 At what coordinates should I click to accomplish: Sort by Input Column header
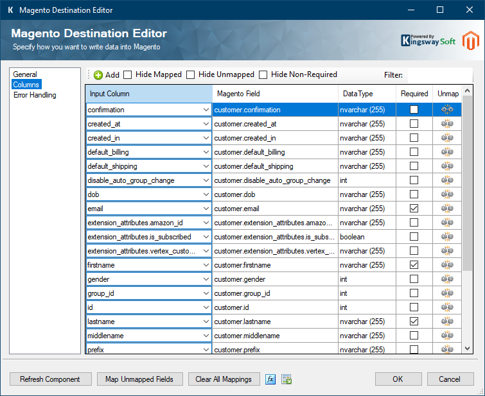pyautogui.click(x=149, y=94)
